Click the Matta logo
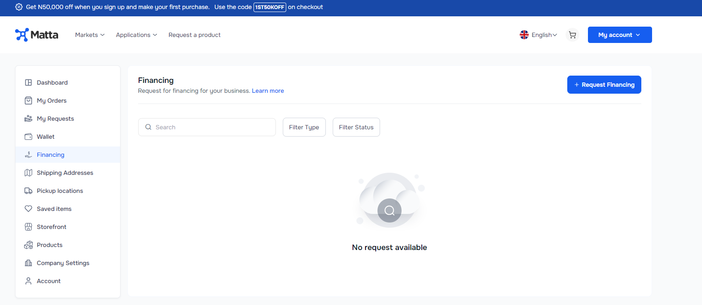This screenshot has width=702, height=305. click(x=37, y=35)
